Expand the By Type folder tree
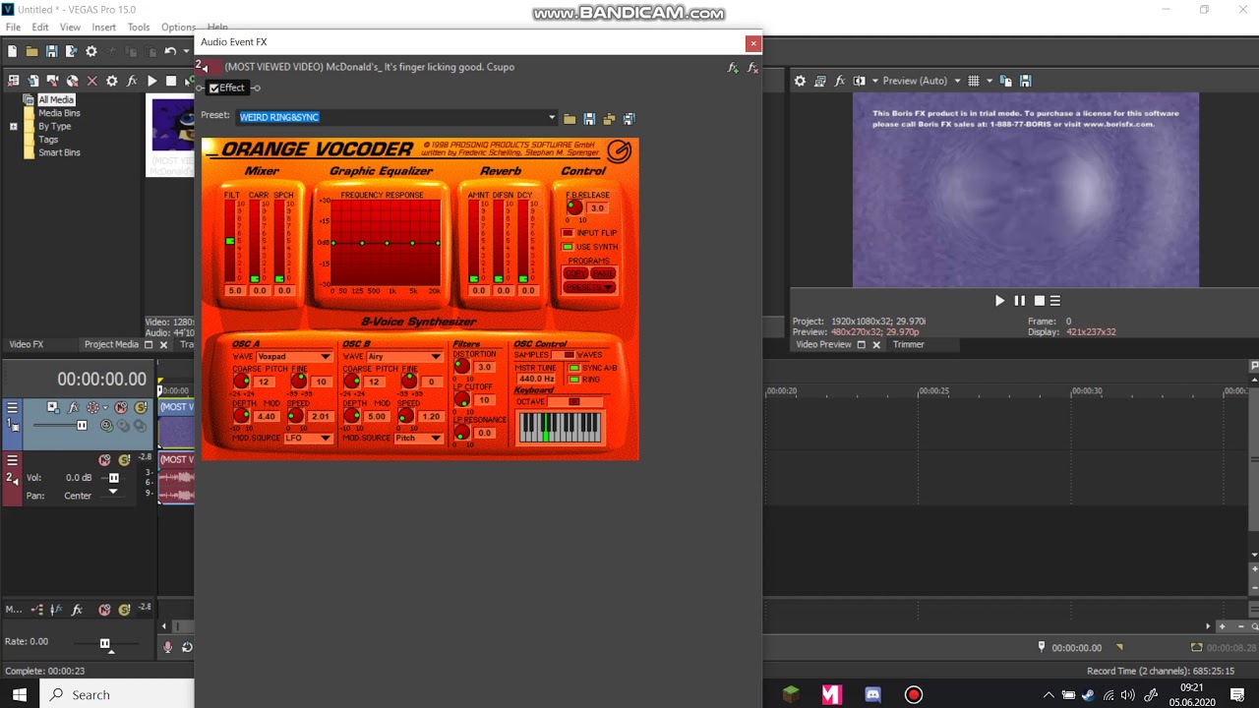The height and width of the screenshot is (708, 1259). coord(14,127)
